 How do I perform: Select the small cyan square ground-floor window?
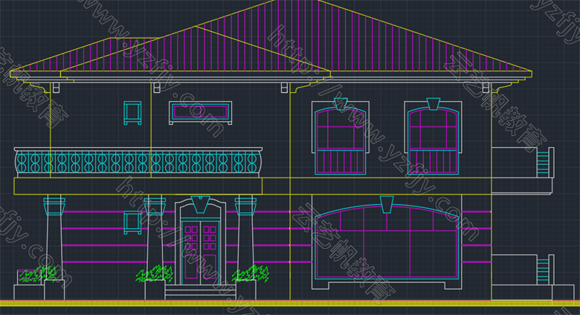[132, 223]
